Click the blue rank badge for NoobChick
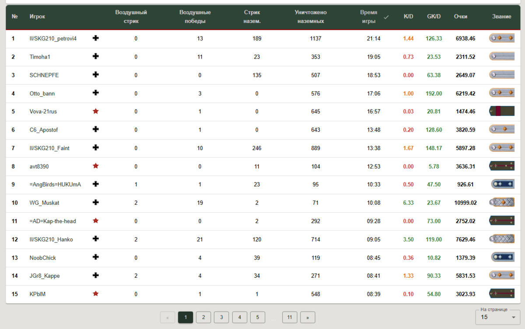The image size is (525, 329). (x=501, y=258)
